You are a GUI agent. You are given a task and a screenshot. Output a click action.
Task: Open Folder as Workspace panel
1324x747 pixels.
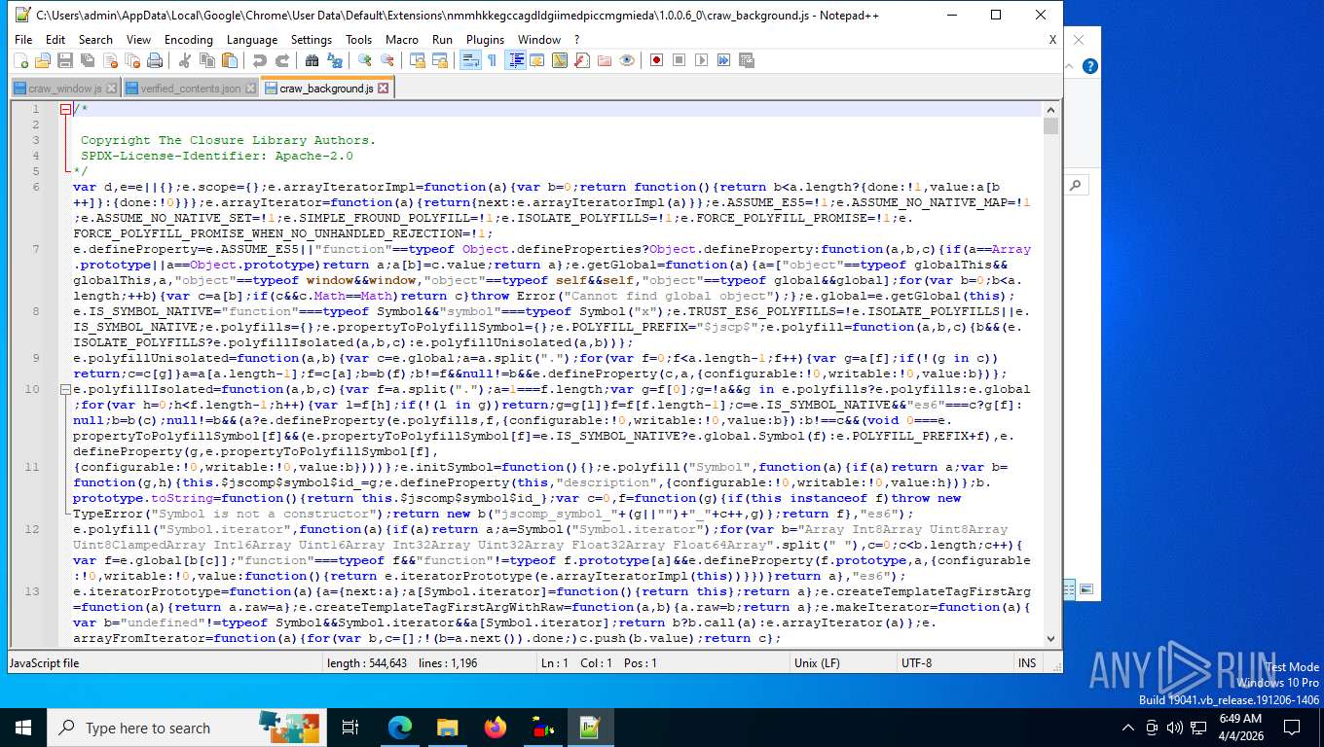(604, 60)
